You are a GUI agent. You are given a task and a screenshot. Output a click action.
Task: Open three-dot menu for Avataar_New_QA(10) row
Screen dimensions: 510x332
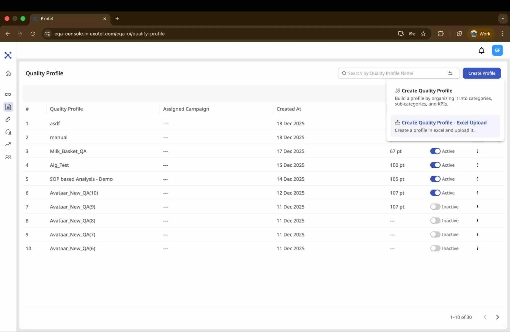click(x=477, y=193)
